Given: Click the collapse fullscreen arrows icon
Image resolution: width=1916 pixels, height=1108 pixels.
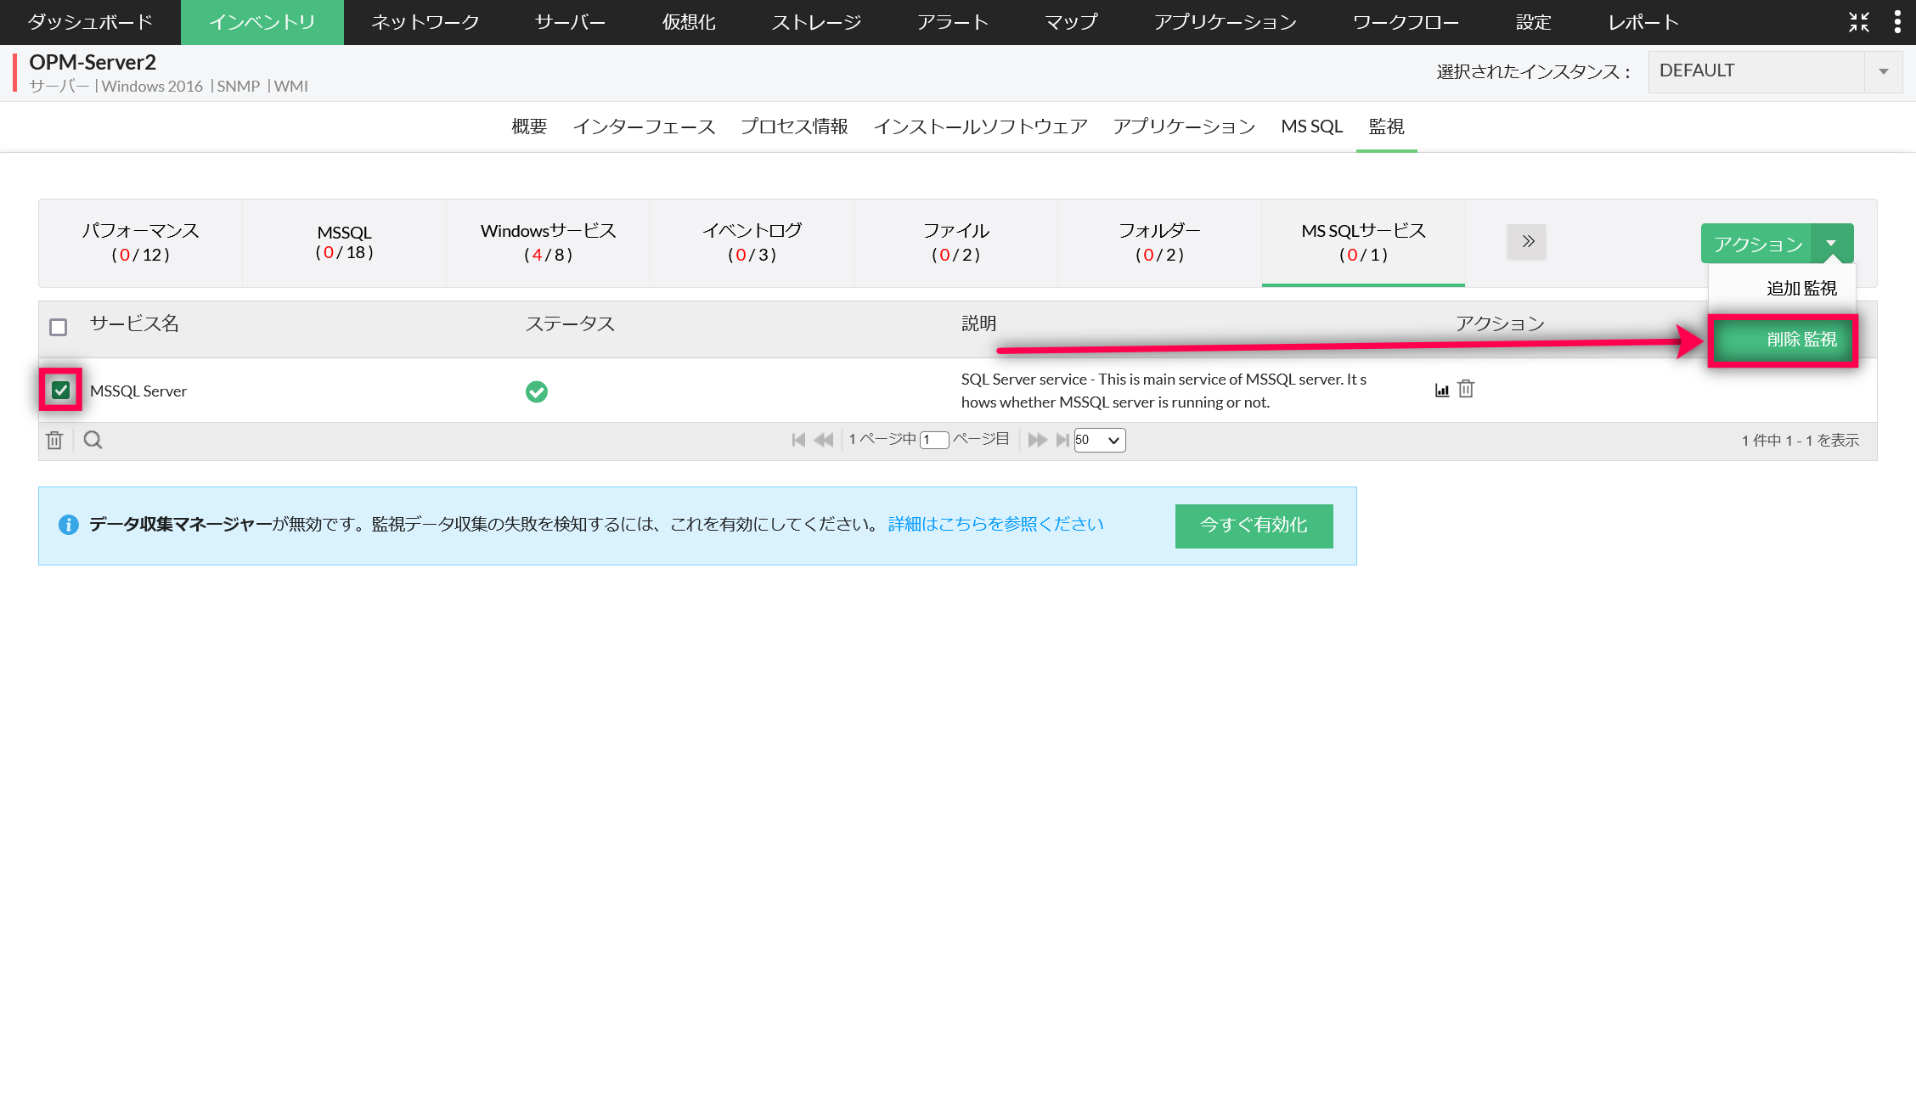Looking at the screenshot, I should coord(1859,22).
